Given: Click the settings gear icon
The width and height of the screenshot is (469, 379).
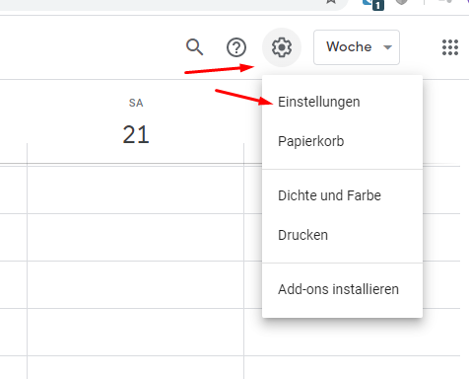Looking at the screenshot, I should 282,47.
